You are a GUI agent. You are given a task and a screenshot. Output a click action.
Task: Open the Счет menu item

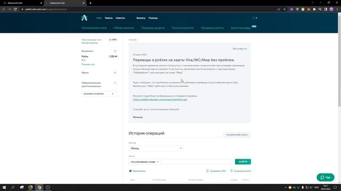coord(99,18)
